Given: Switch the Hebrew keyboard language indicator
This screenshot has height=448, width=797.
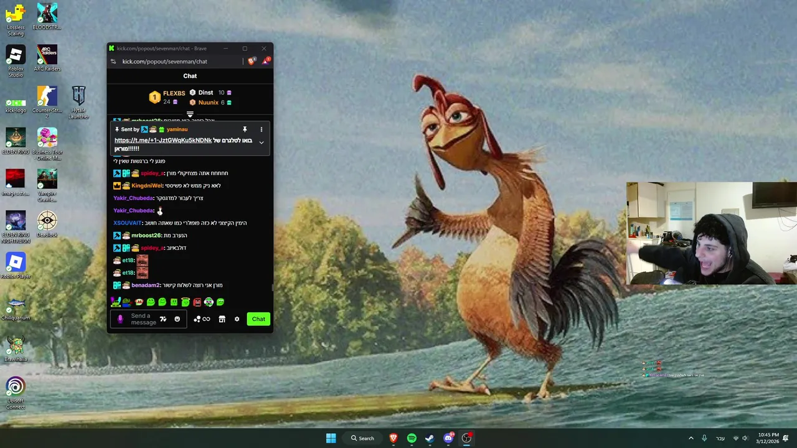Looking at the screenshot, I should point(720,438).
